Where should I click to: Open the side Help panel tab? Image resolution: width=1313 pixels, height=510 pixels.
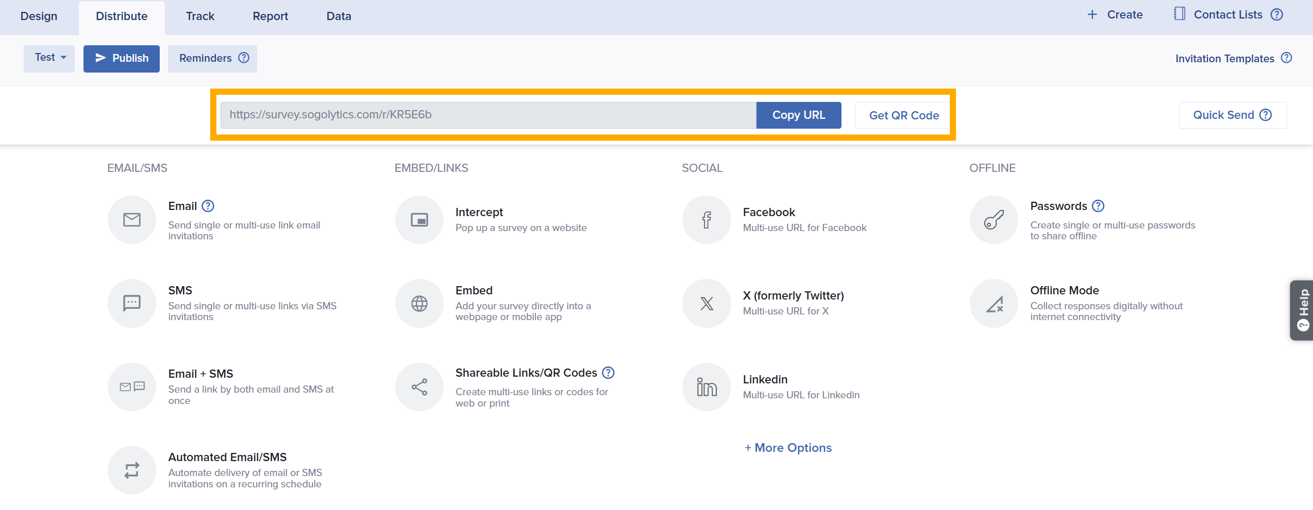coord(1303,310)
